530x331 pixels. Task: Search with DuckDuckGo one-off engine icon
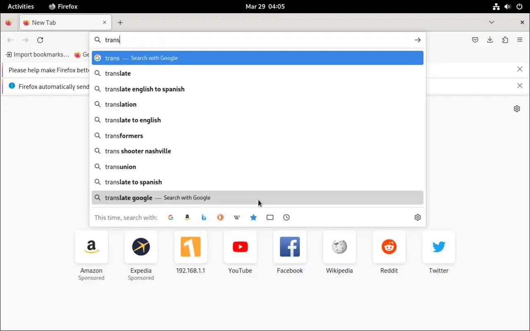[220, 217]
